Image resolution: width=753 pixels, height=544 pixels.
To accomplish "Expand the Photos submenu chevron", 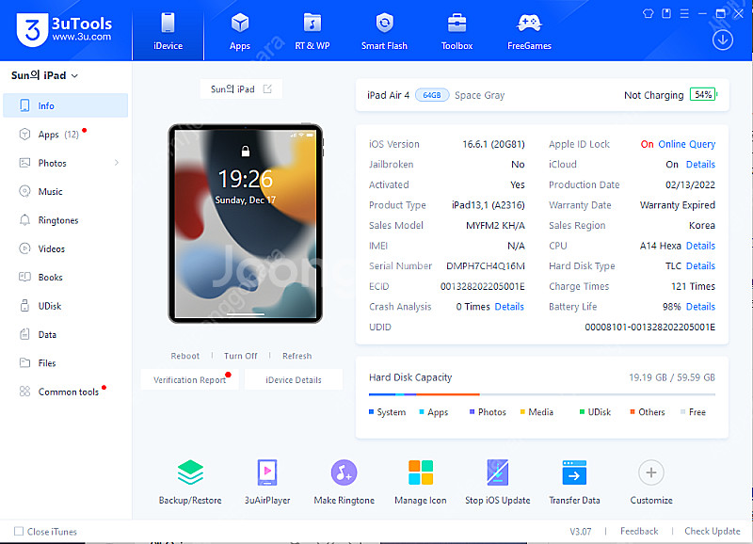I will [x=117, y=163].
